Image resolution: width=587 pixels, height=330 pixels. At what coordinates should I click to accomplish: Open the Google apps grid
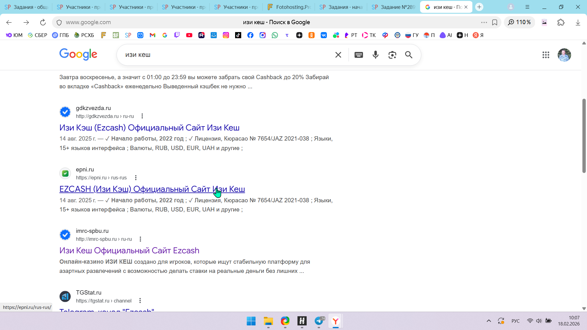point(546,55)
